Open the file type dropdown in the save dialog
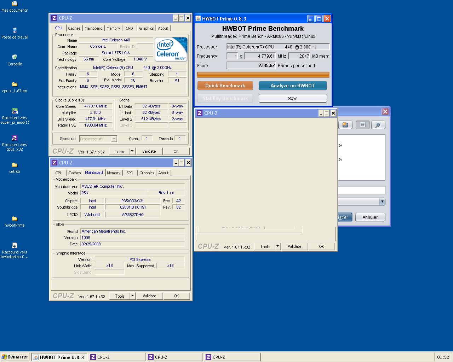 (382, 202)
